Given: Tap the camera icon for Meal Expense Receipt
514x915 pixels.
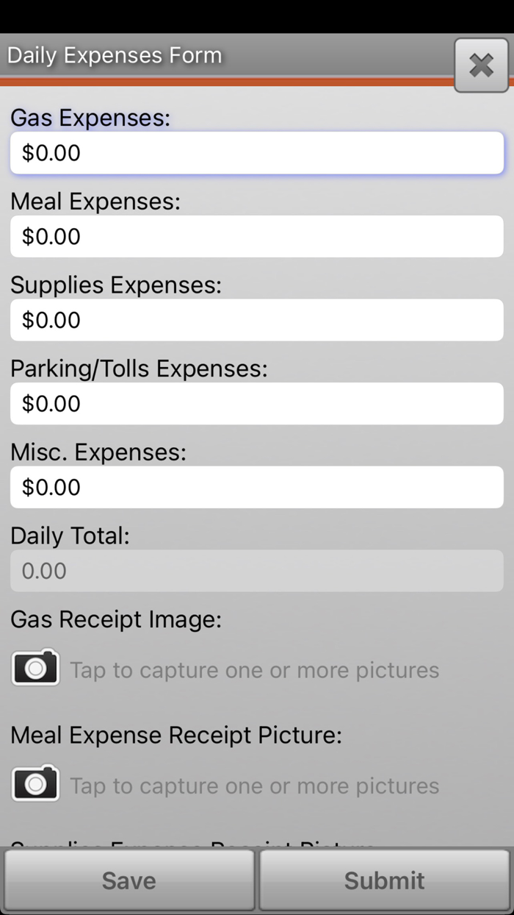Looking at the screenshot, I should click(x=35, y=783).
